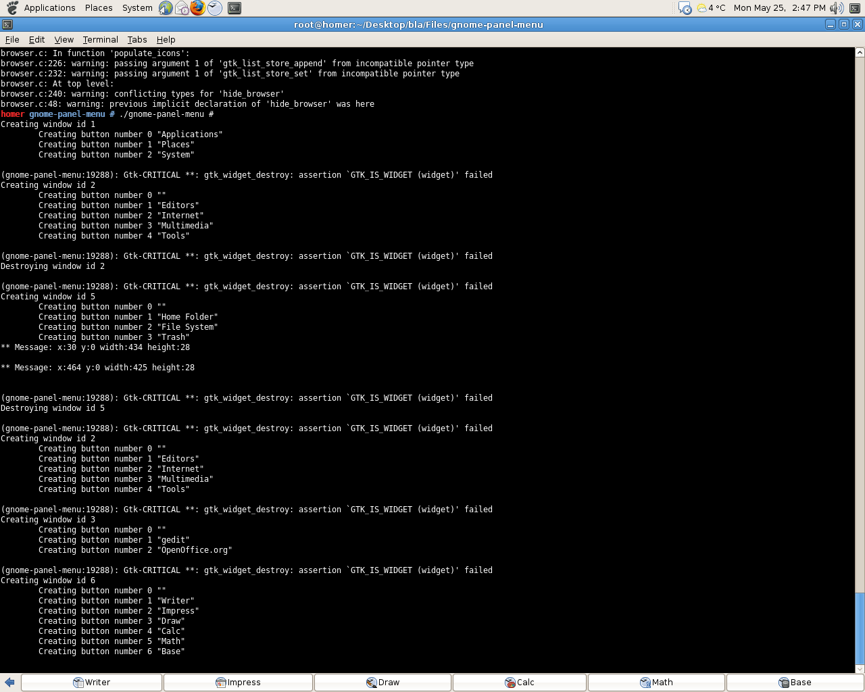The height and width of the screenshot is (692, 865).
Task: Click terminal line creating button "Impress"
Action: coord(119,611)
